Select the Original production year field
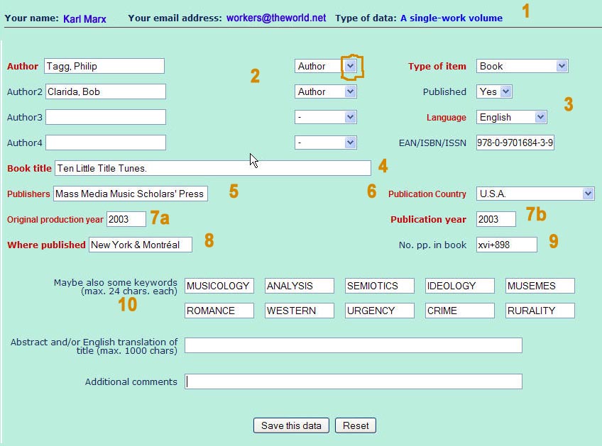This screenshot has width=602, height=446. 126,219
